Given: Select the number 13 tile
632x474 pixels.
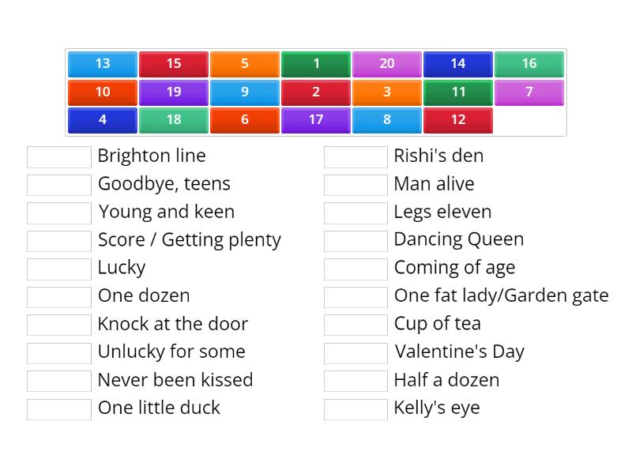Looking at the screenshot, I should pos(102,64).
